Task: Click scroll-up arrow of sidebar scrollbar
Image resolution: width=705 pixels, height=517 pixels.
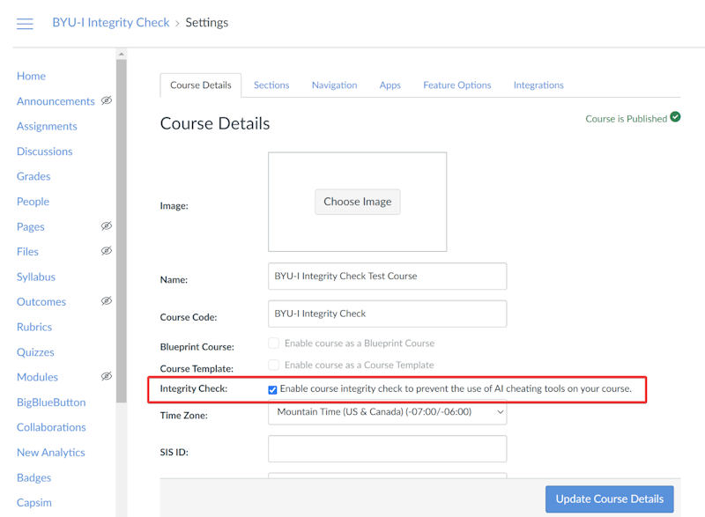Action: [x=122, y=55]
